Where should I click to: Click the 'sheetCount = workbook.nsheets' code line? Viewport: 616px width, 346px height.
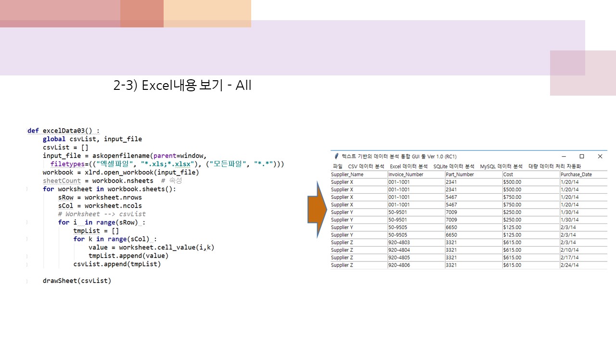98,181
